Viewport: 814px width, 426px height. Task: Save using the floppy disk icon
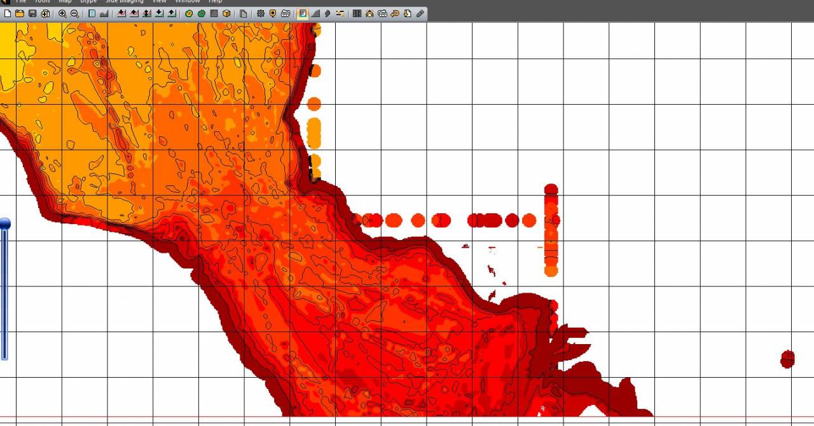[x=32, y=13]
